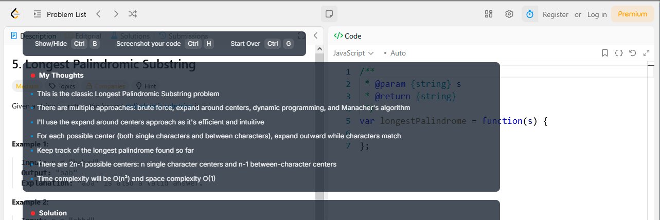Open the notes icon in top bar
The image size is (660, 220).
[329, 14]
